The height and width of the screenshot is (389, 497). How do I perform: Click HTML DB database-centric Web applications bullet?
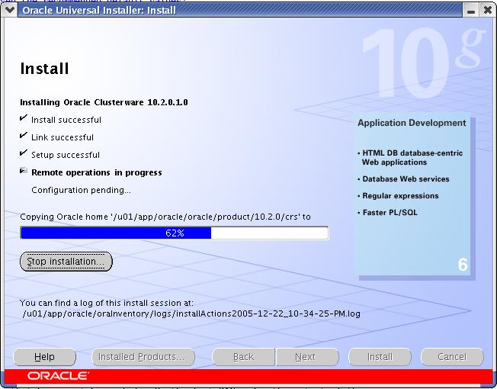(x=410, y=158)
